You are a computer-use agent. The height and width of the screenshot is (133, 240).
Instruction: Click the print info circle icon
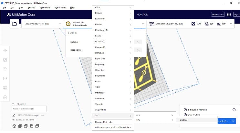[x=234, y=109]
